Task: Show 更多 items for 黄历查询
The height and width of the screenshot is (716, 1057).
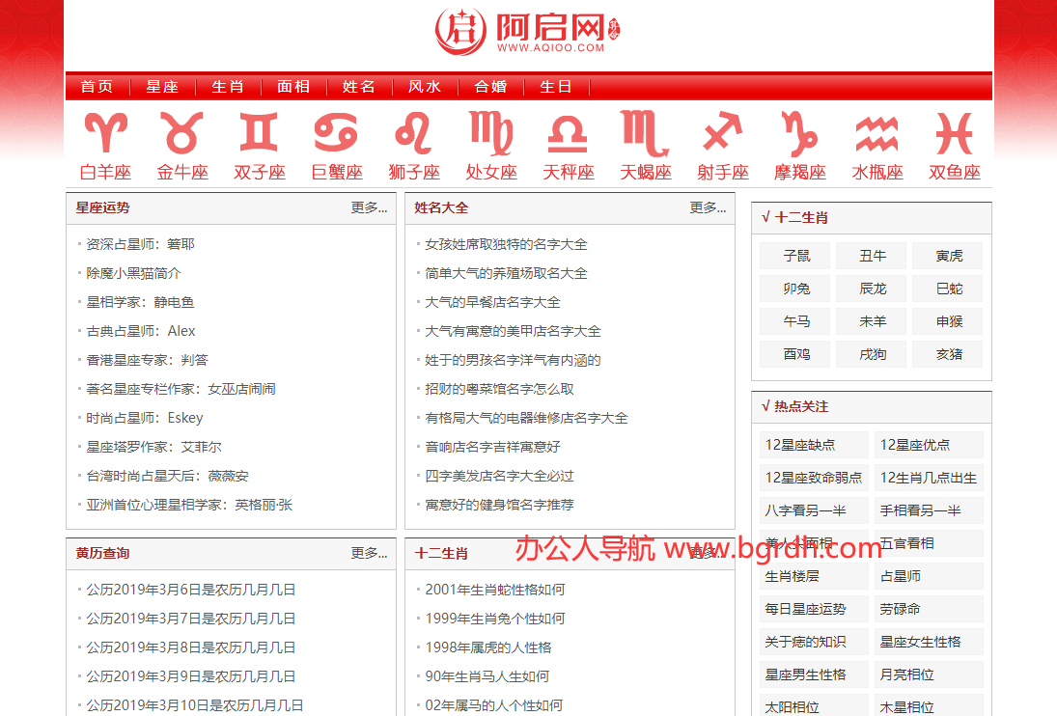Action: pos(369,553)
